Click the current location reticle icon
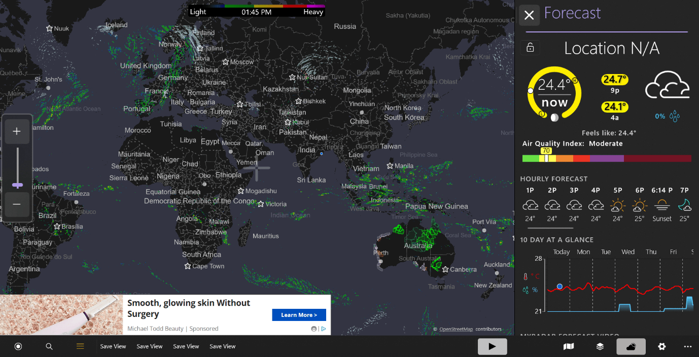The image size is (699, 357). (18, 346)
